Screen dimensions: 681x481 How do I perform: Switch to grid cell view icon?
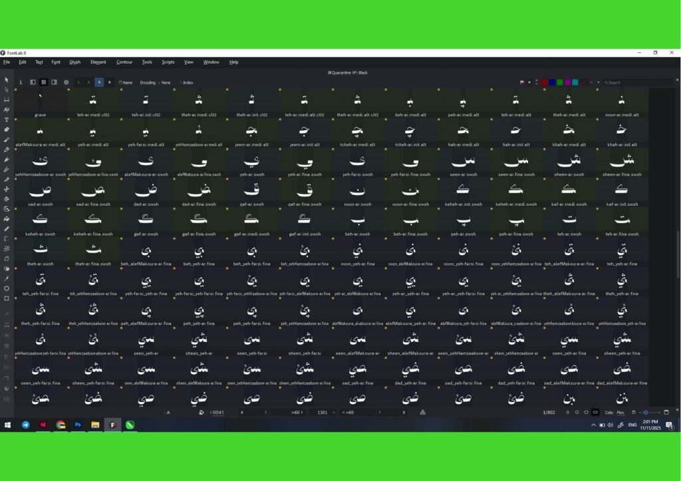pos(43,82)
